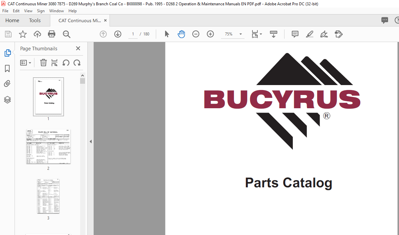Select page 1 thumbnail

tap(48, 97)
